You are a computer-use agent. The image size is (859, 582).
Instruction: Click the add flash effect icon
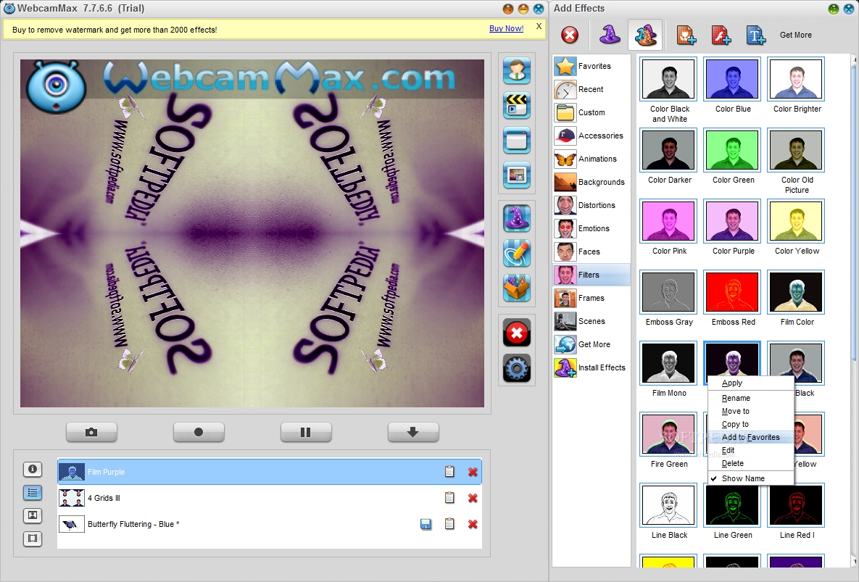pos(721,35)
